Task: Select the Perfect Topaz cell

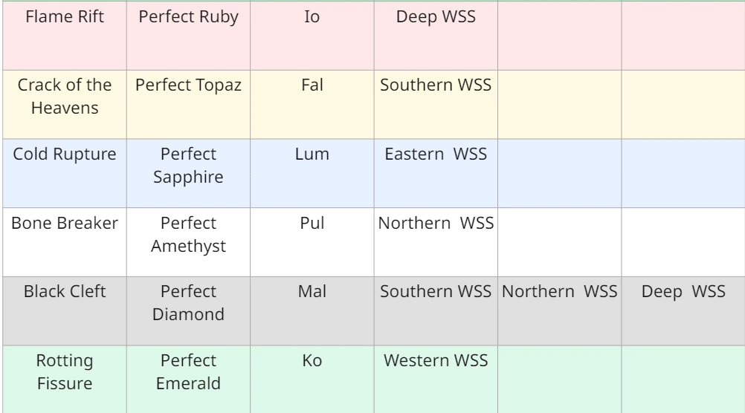Action: [188, 85]
